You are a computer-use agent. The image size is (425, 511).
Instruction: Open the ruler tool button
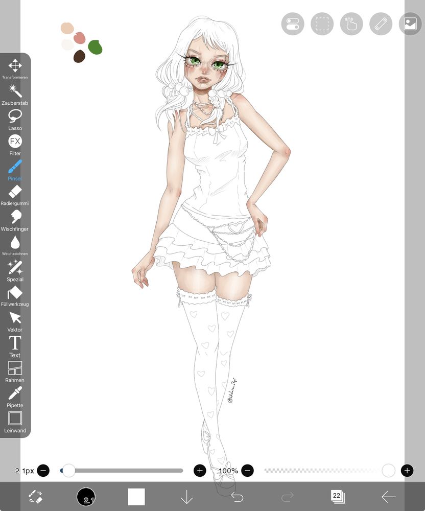pyautogui.click(x=381, y=24)
